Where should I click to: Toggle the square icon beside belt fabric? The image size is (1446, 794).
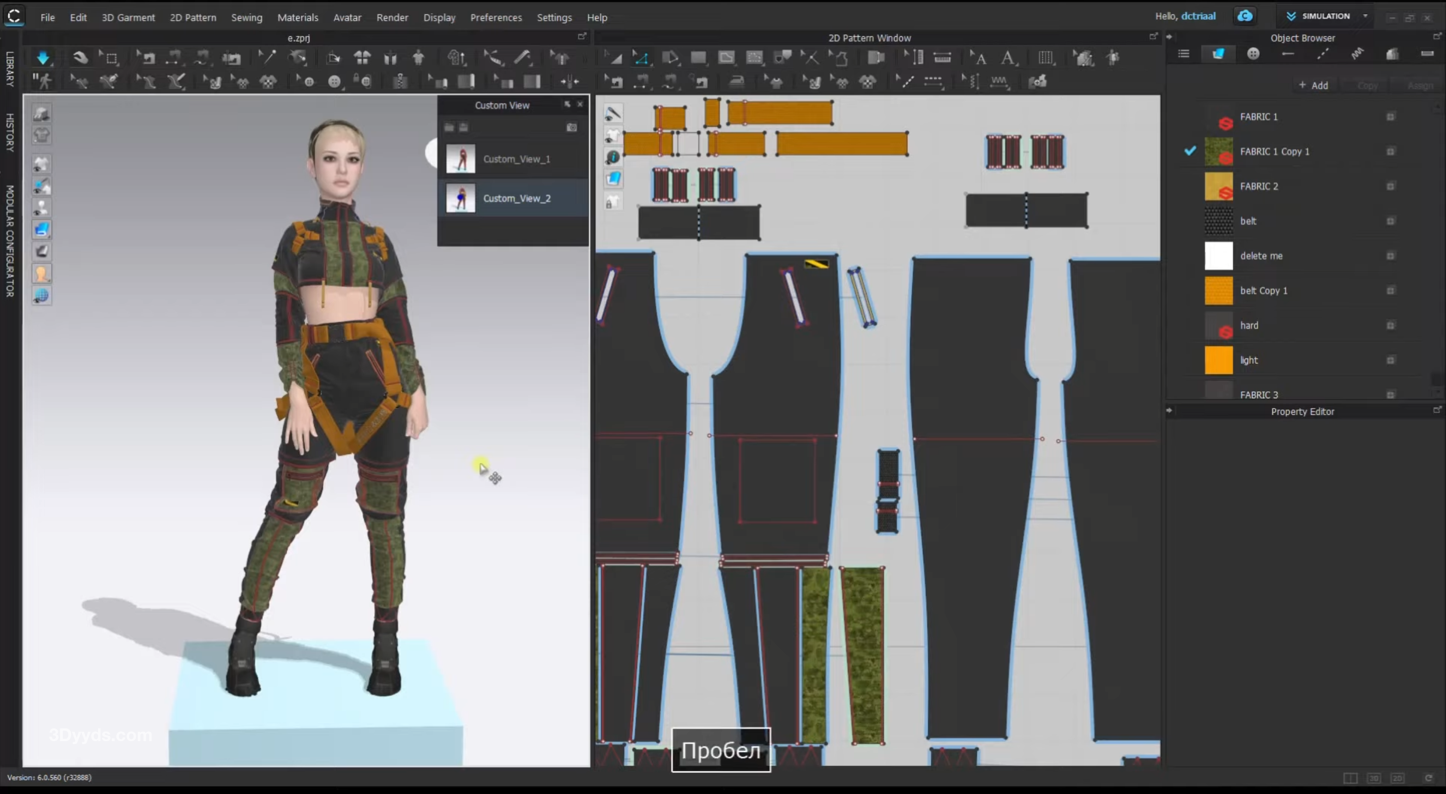[x=1391, y=221]
